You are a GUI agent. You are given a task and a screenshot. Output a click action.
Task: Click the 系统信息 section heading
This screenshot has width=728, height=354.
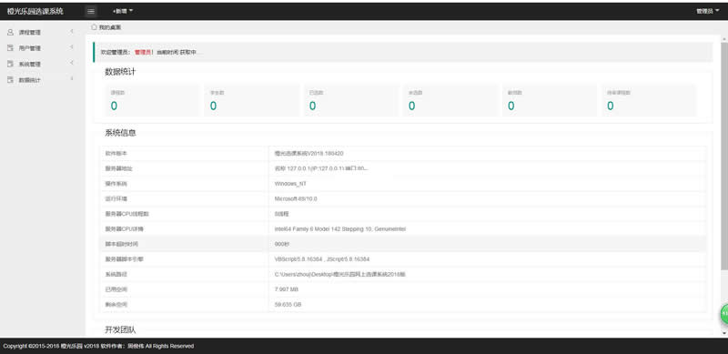120,133
